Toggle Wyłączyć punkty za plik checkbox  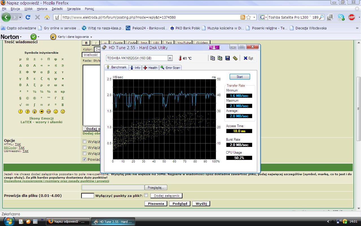146,195
